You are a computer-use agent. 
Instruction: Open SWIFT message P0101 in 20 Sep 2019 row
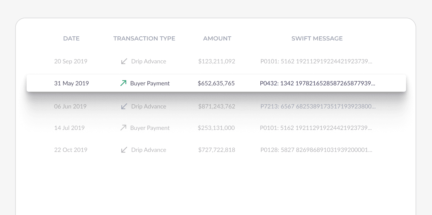pyautogui.click(x=316, y=61)
